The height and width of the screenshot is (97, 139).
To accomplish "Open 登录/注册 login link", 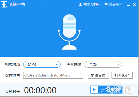I will point(91,5).
